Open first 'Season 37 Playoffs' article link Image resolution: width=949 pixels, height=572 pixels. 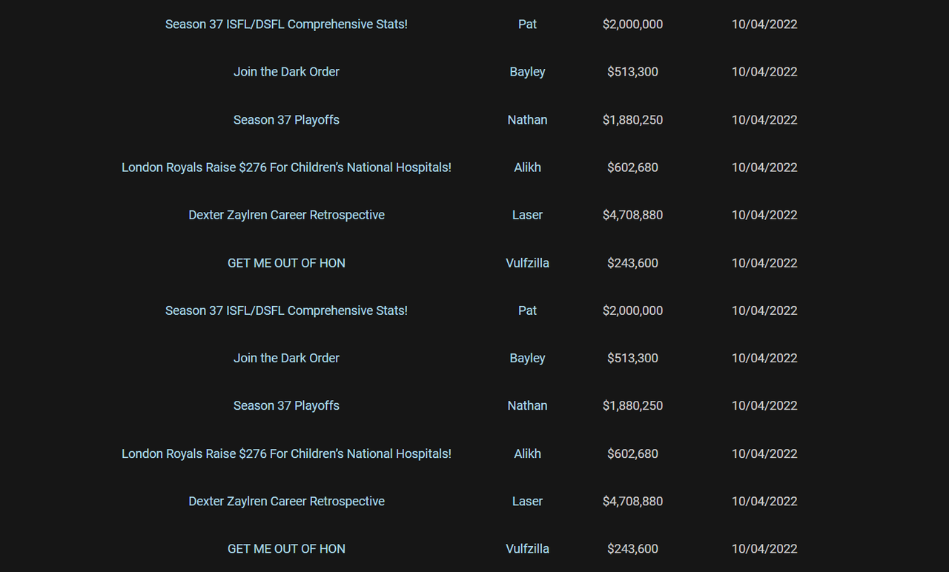click(286, 120)
